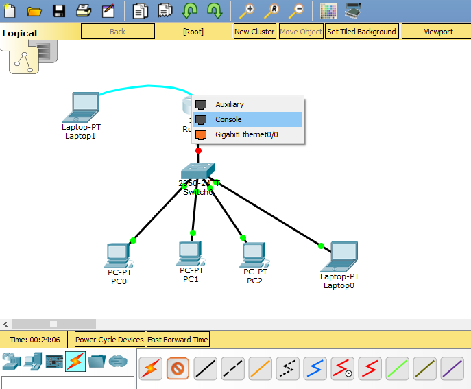This screenshot has height=389, width=471.
Task: Choose automatic connection type lightning icon
Action: click(x=151, y=369)
